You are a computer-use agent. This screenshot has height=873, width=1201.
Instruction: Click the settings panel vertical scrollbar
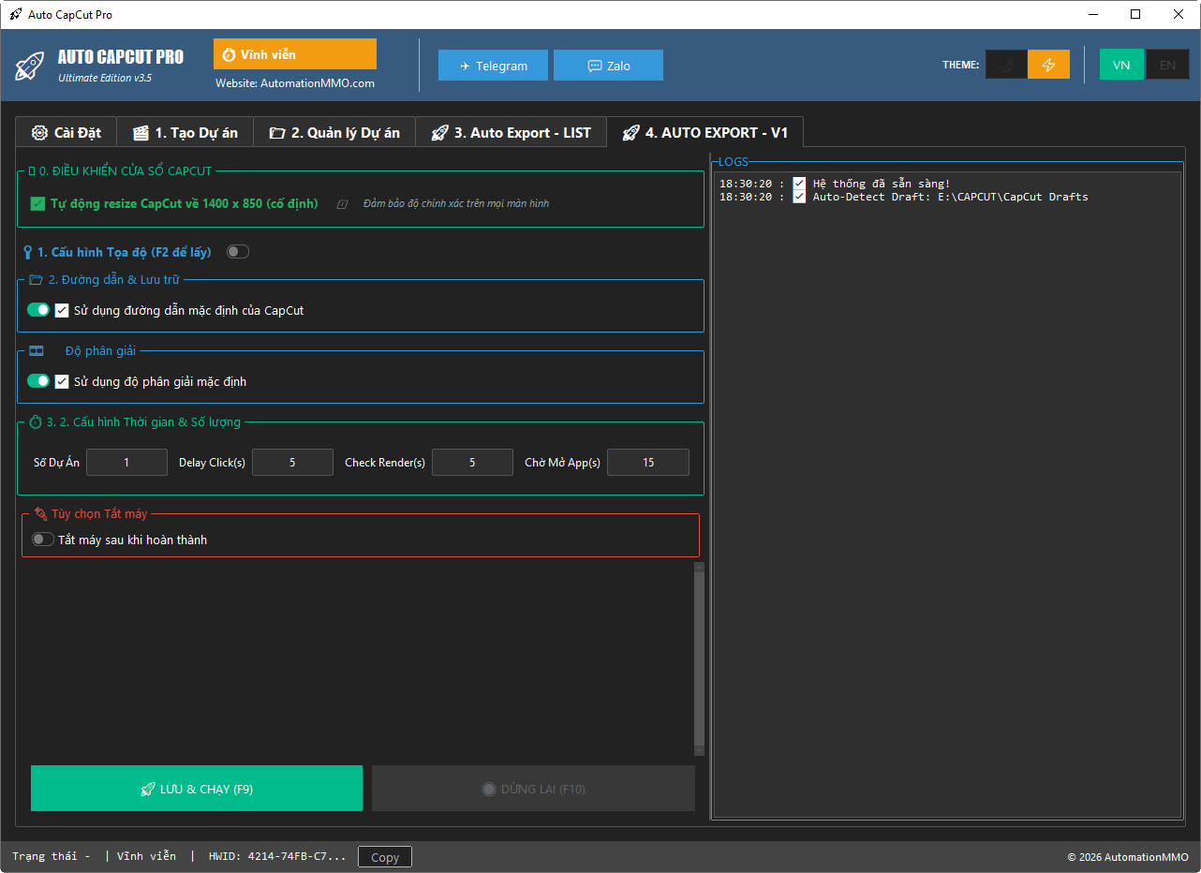click(699, 658)
